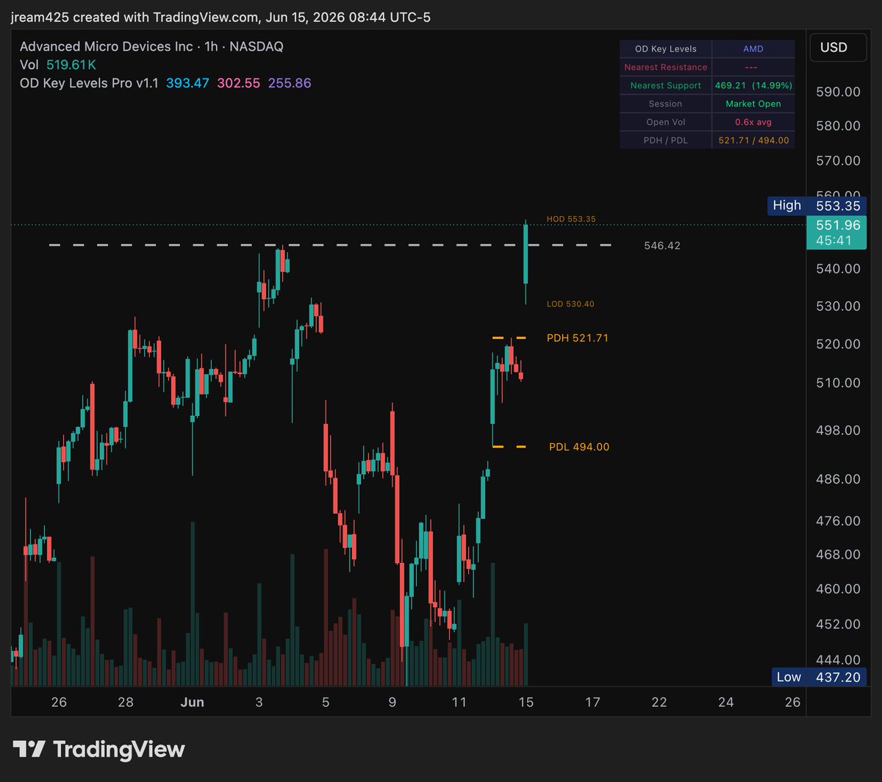Click the 540.00 price axis label
This screenshot has height=782, width=882.
click(838, 269)
